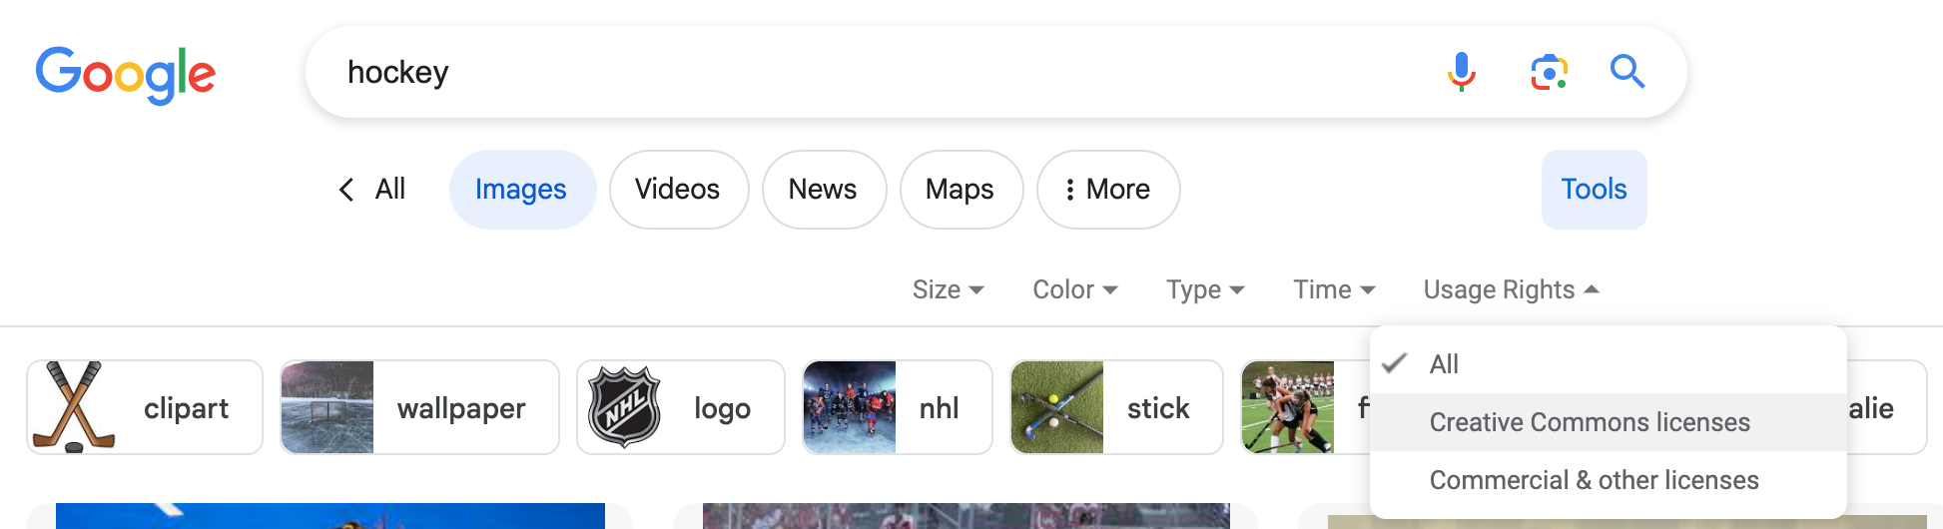Click the voice search microphone icon
The width and height of the screenshot is (1943, 529).
pos(1462,72)
